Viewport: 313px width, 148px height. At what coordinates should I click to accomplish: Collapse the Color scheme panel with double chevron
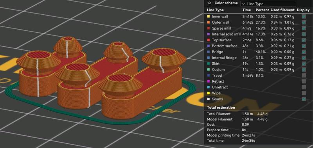pyautogui.click(x=209, y=3)
